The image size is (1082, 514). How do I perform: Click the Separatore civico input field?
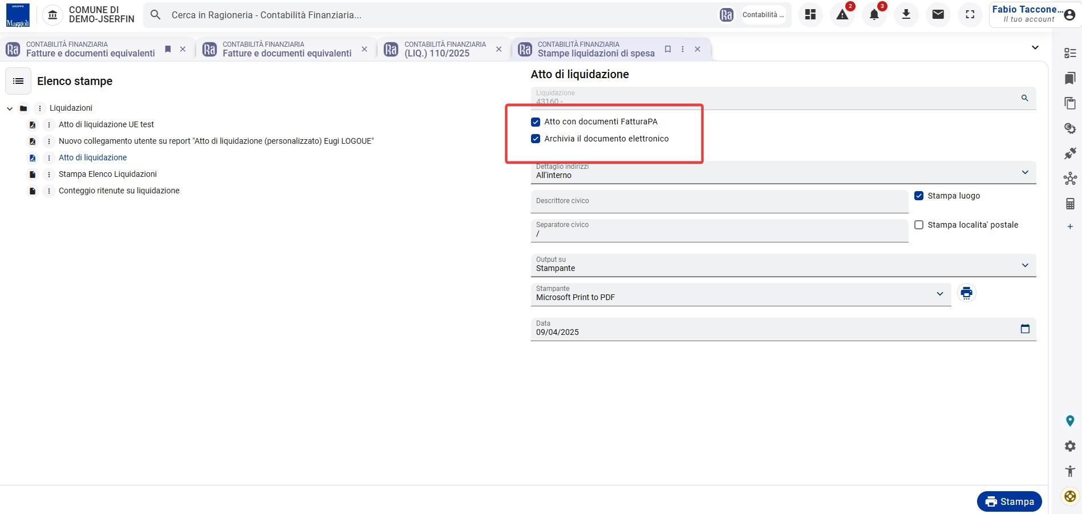(x=719, y=230)
